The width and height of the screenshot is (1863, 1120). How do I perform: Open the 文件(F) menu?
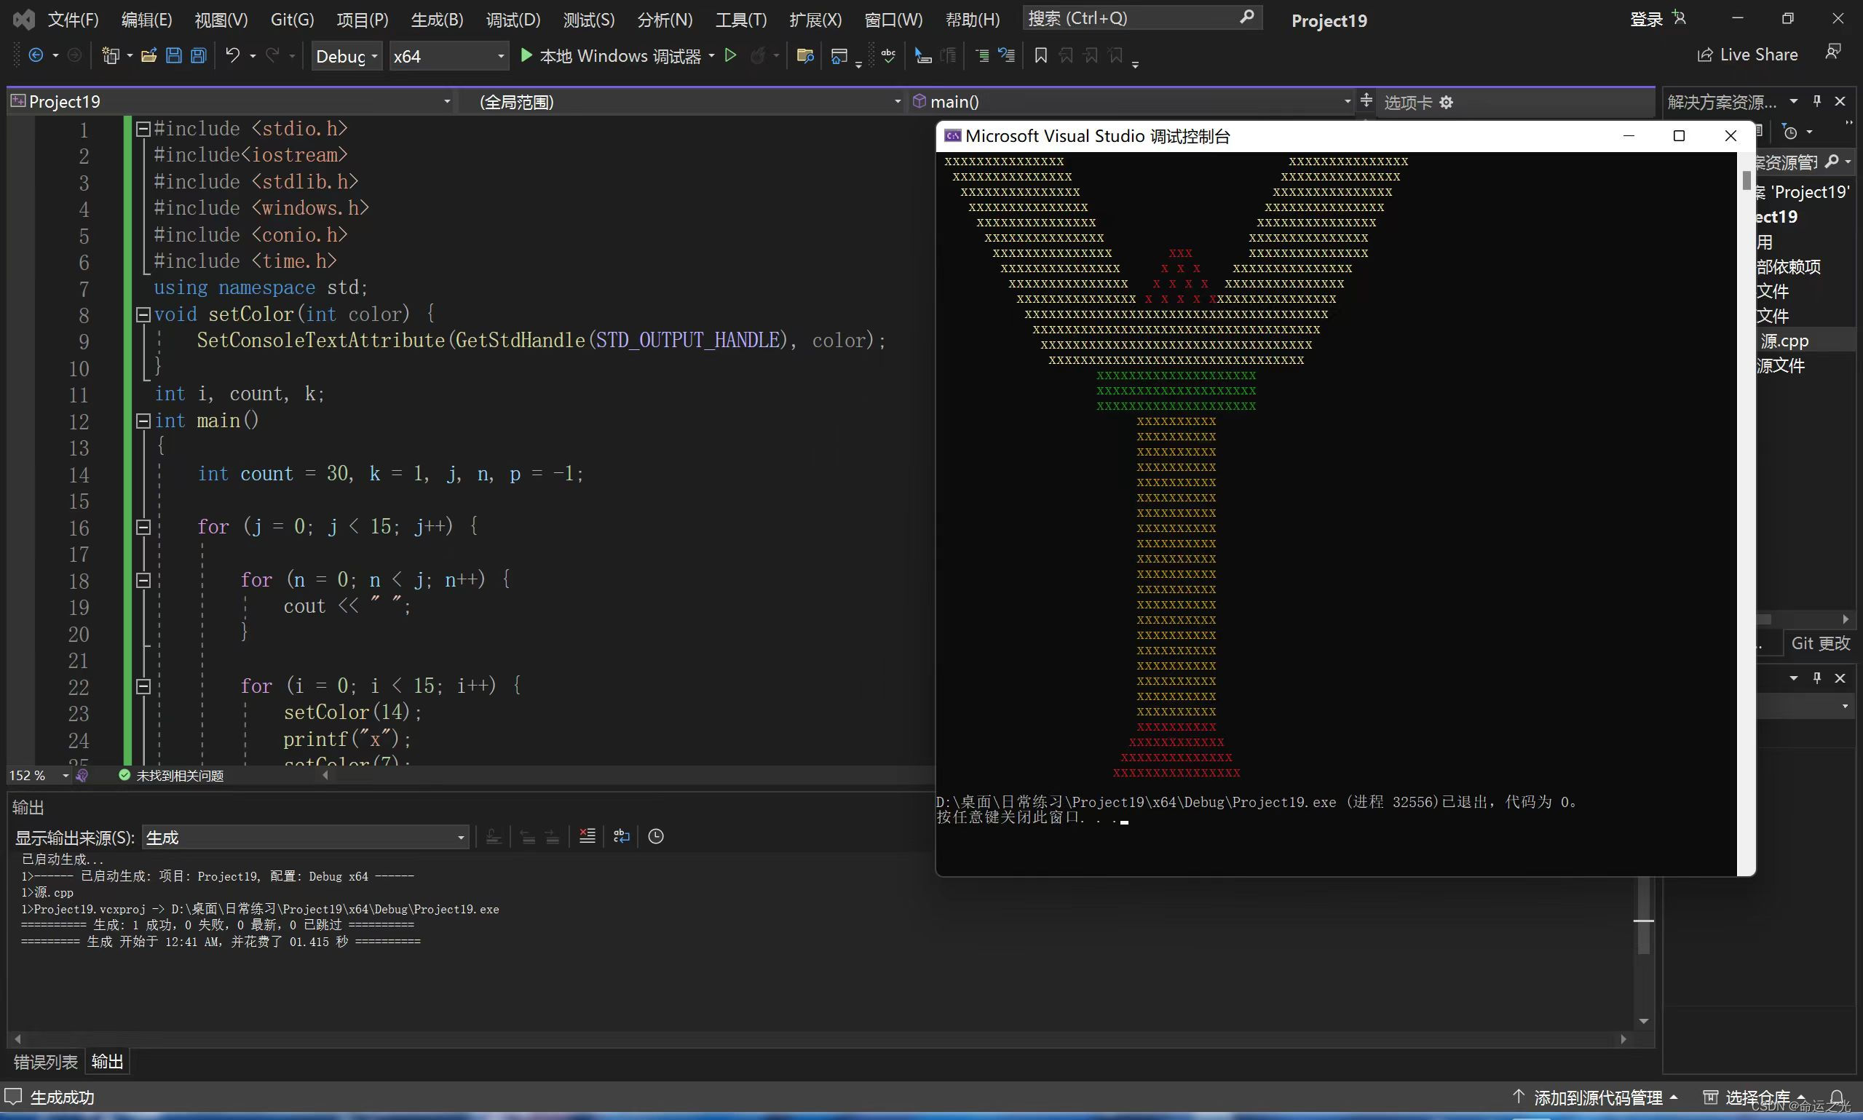tap(74, 20)
